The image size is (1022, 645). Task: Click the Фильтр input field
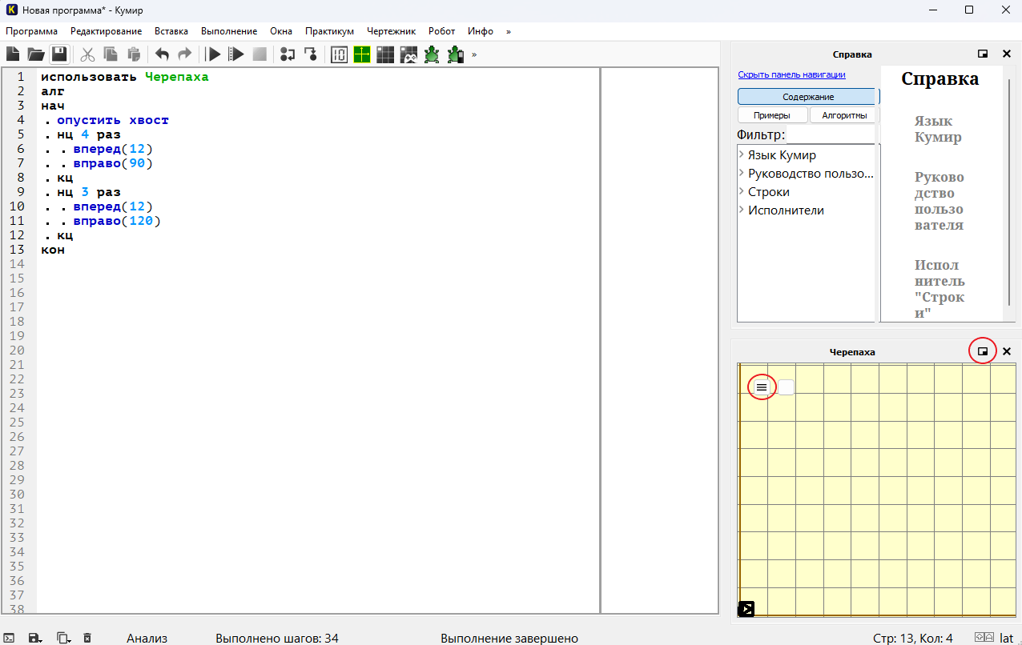(831, 134)
